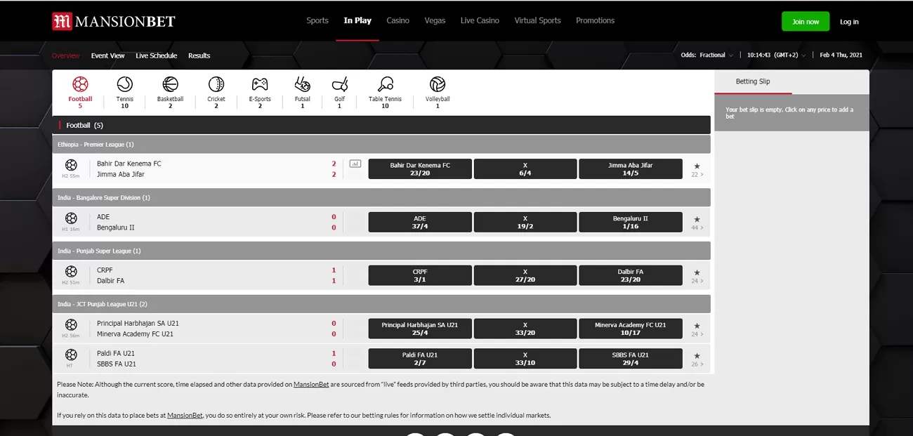The height and width of the screenshot is (436, 913).
Task: Select the Tennis sport icon
Action: [124, 85]
